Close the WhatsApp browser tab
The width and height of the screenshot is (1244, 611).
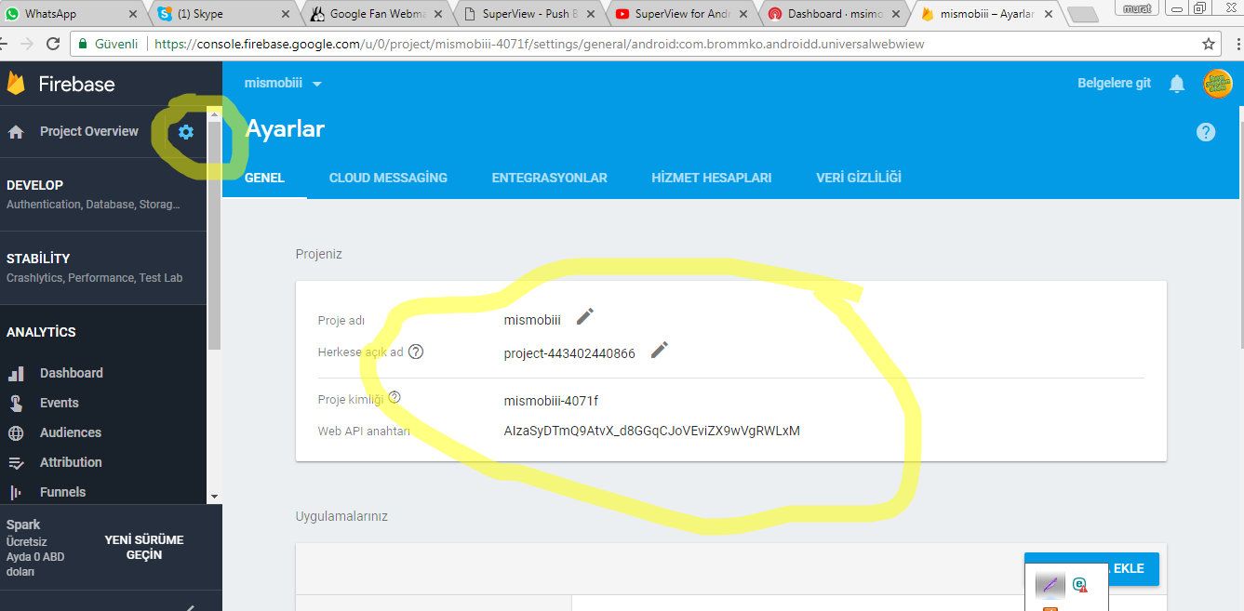coord(132,14)
